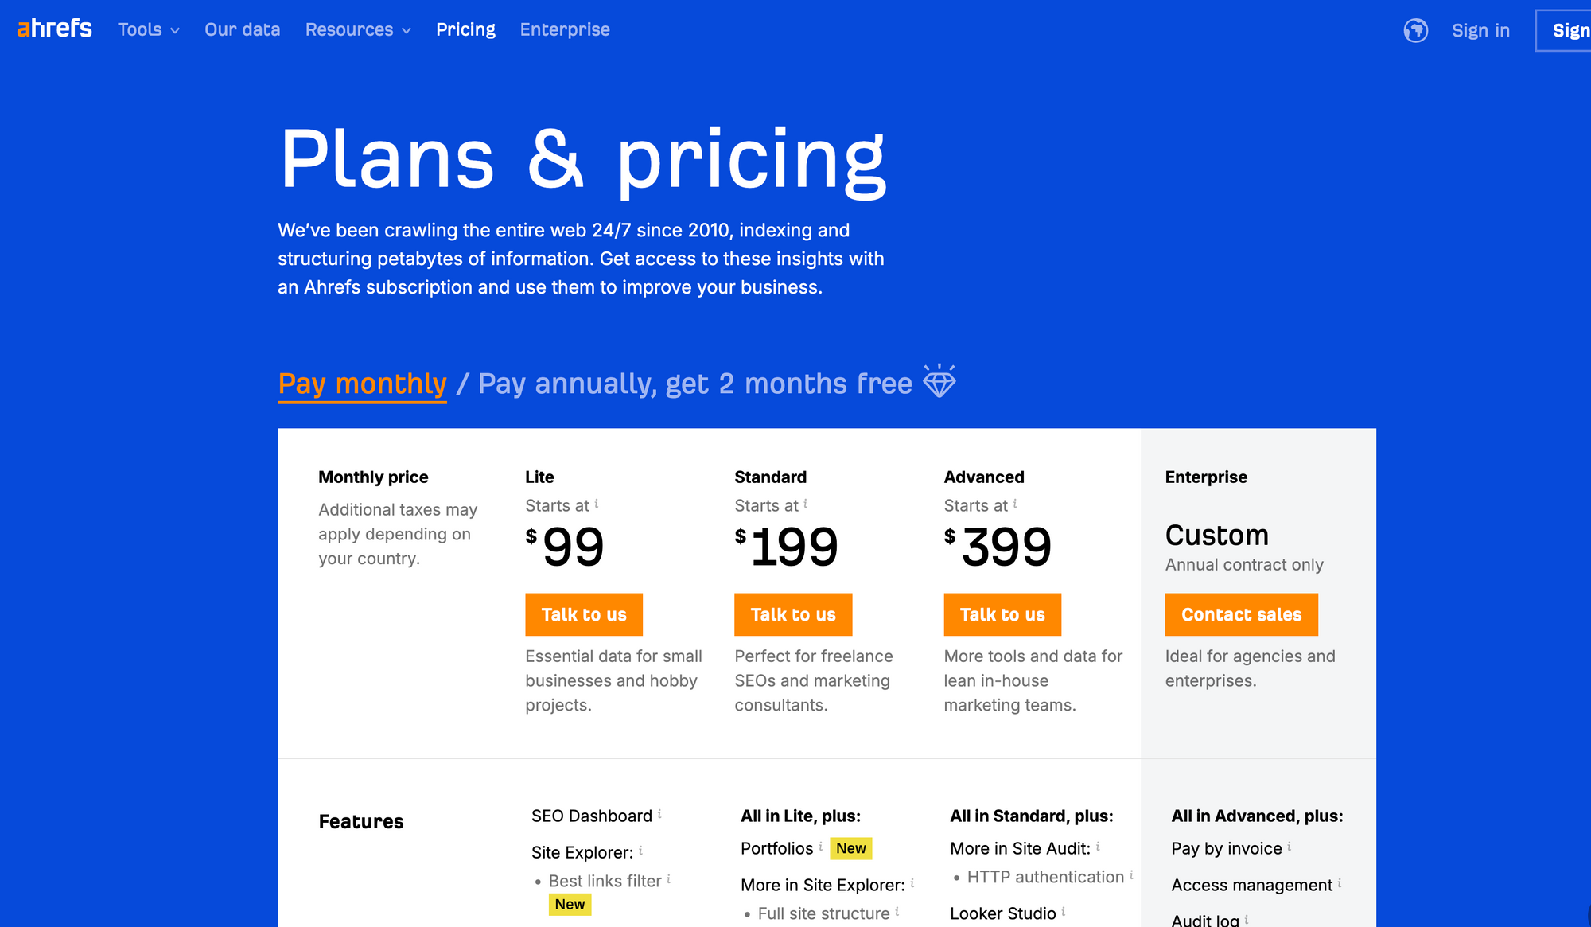Switch to Pay annually, get 2 months free
The width and height of the screenshot is (1591, 927).
click(695, 384)
